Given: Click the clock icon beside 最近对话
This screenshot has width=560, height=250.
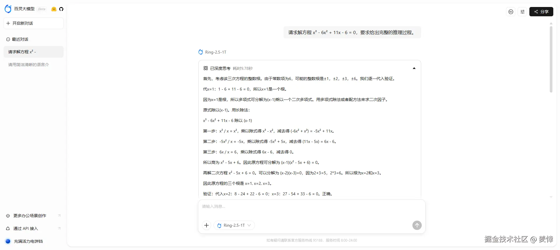Looking at the screenshot, I should pos(8,39).
